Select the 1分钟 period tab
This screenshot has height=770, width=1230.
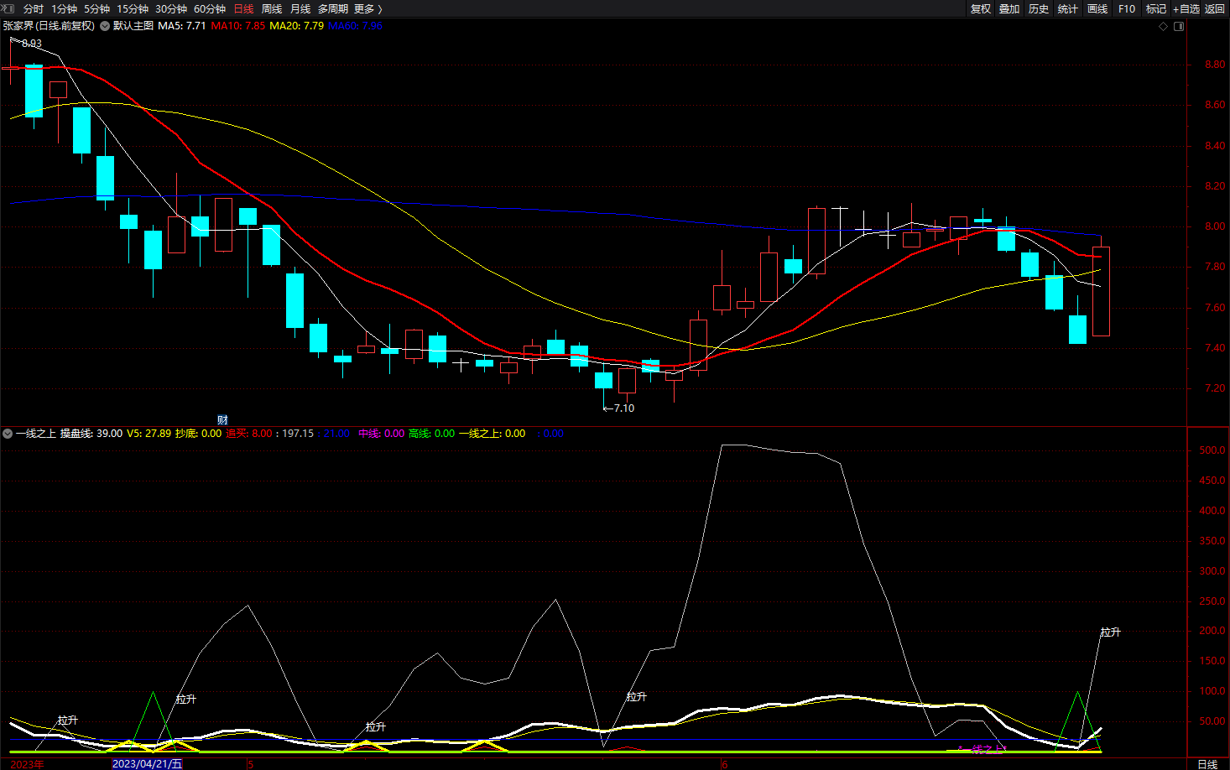64,8
